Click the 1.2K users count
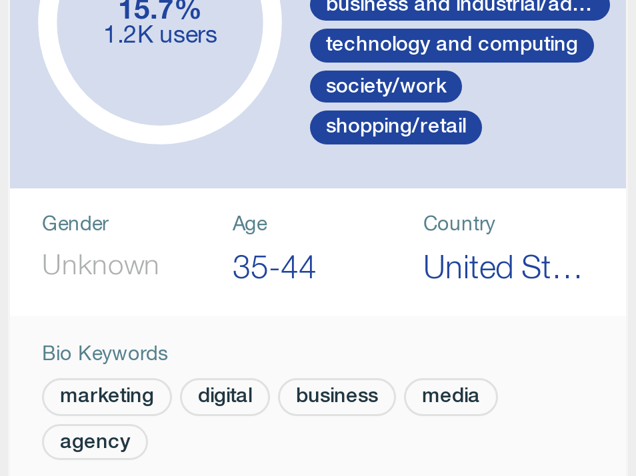The image size is (636, 476). (160, 35)
